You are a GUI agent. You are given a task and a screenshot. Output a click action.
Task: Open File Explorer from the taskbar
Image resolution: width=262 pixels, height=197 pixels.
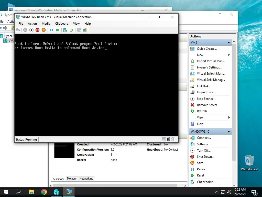tap(31, 192)
